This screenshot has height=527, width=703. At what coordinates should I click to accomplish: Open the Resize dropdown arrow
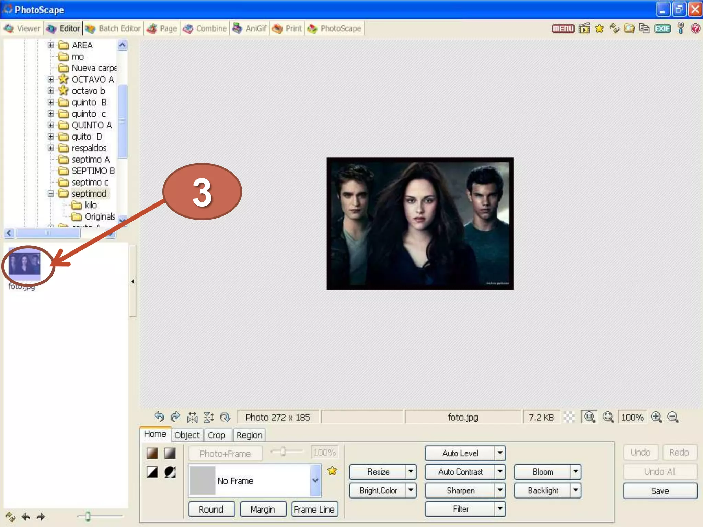411,472
